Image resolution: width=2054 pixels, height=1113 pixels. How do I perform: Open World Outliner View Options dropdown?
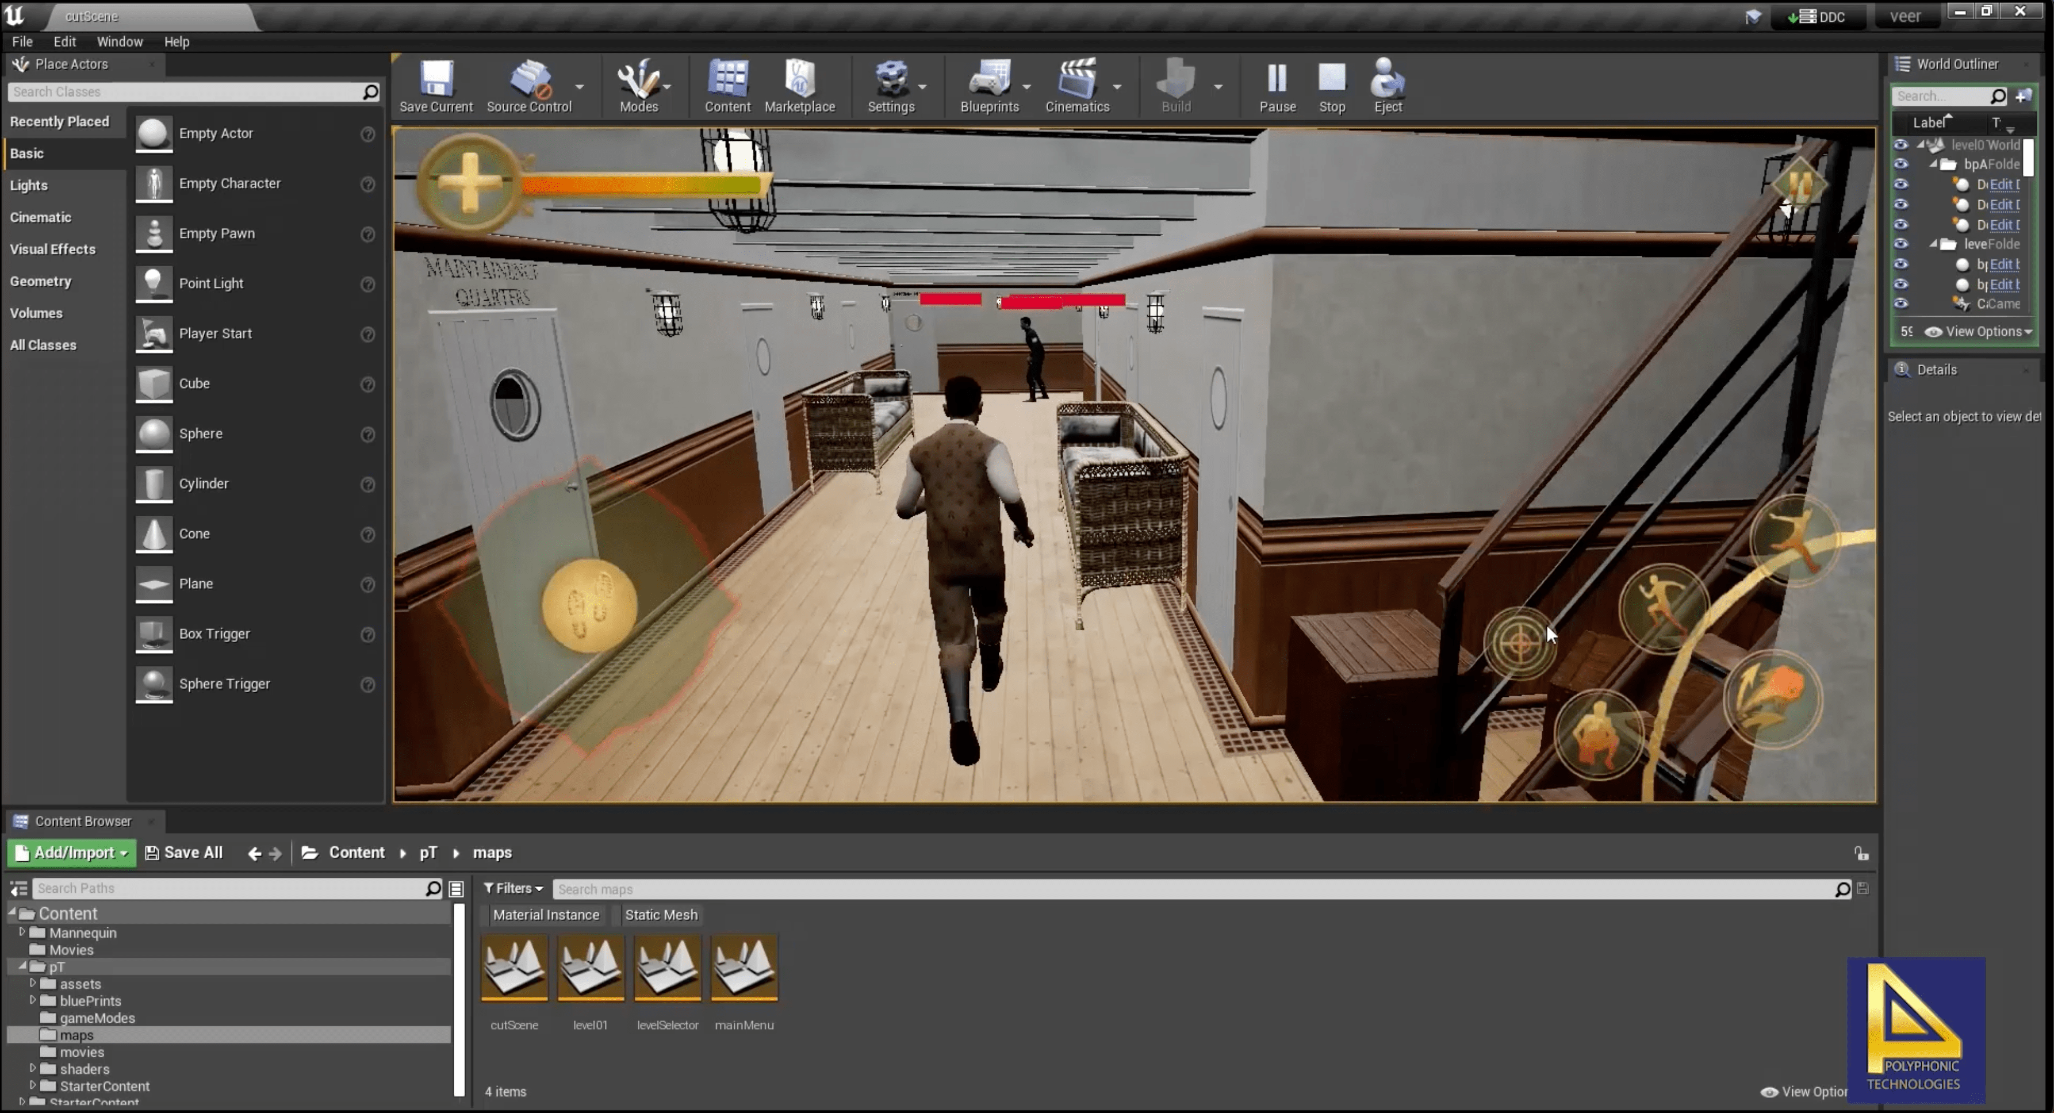(1979, 332)
